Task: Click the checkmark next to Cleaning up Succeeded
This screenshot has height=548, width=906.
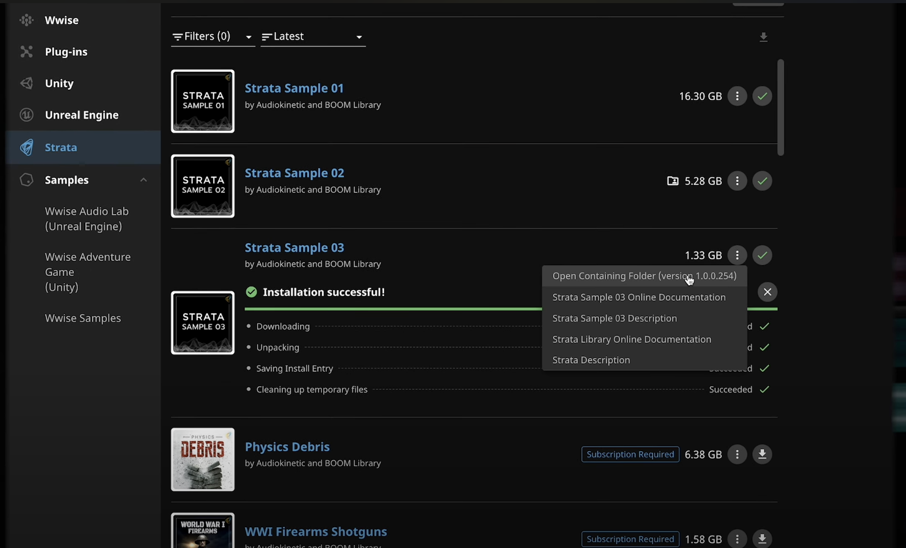Action: pos(764,389)
